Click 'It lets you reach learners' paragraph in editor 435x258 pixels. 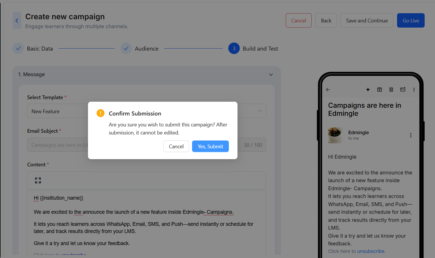coord(143,228)
